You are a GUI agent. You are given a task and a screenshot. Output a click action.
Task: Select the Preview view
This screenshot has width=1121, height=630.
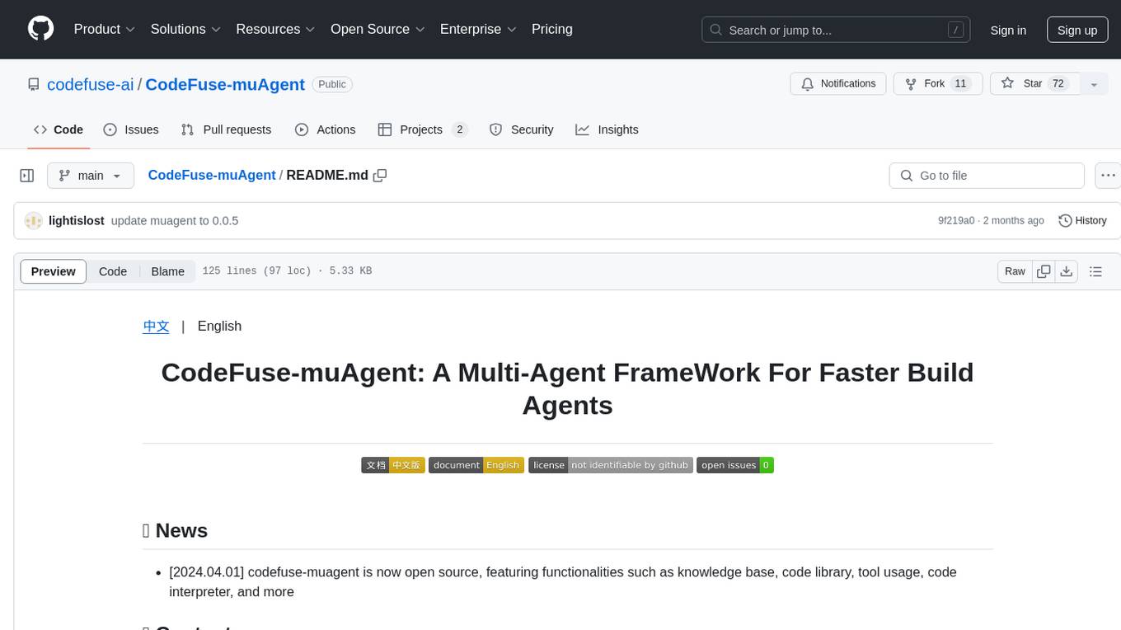coord(54,271)
